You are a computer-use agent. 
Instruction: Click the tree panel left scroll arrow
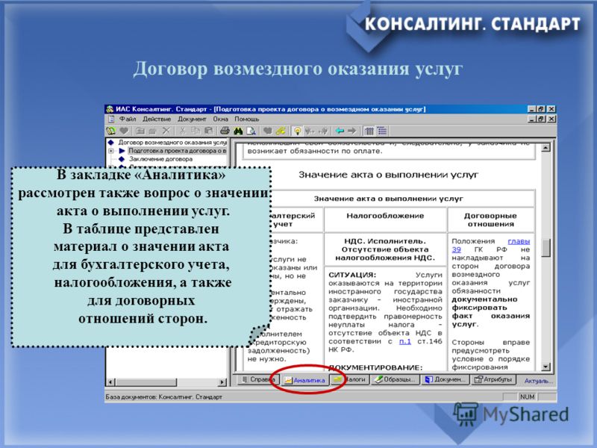point(110,382)
